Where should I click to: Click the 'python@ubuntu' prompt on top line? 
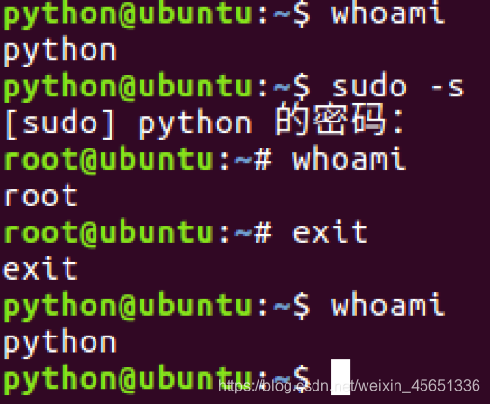[127, 14]
